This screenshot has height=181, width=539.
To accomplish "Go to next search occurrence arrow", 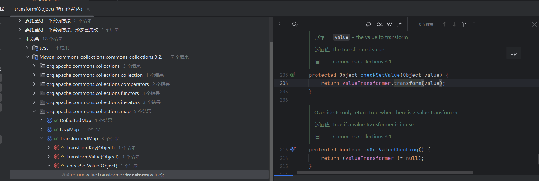I will click(x=454, y=24).
